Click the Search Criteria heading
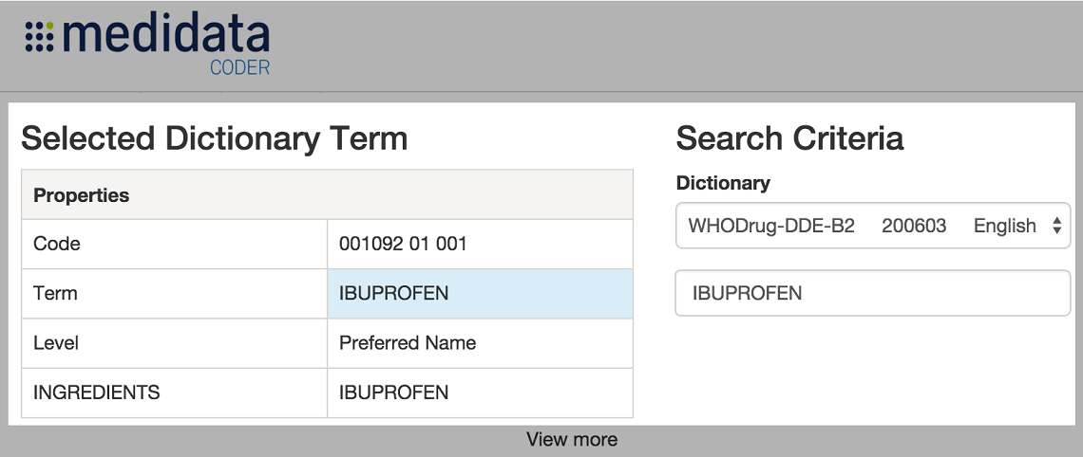 (789, 138)
